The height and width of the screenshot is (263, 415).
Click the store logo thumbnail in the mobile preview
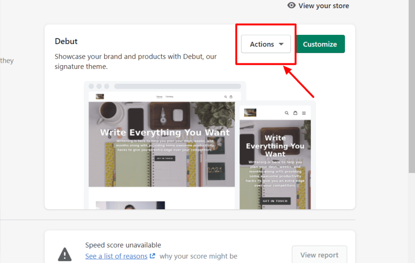click(x=250, y=113)
